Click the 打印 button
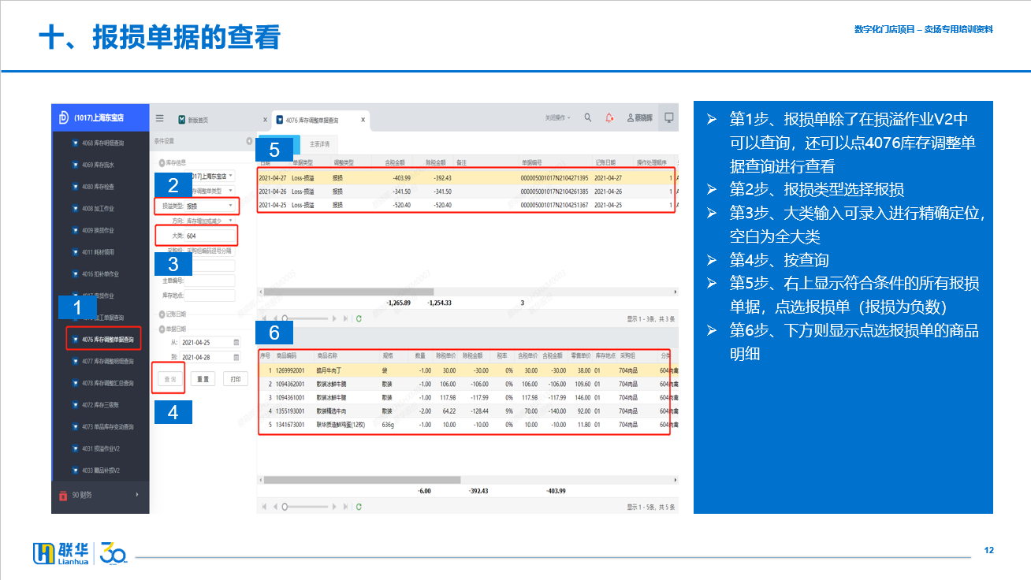Image resolution: width=1031 pixels, height=580 pixels. (236, 379)
